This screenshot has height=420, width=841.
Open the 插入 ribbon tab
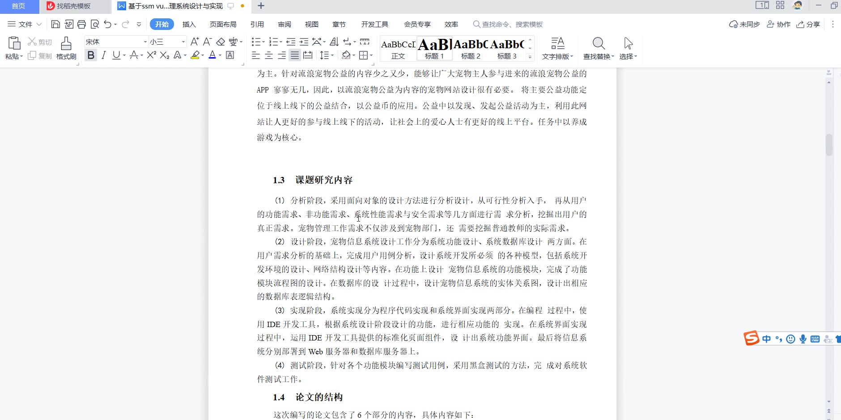[x=189, y=25]
